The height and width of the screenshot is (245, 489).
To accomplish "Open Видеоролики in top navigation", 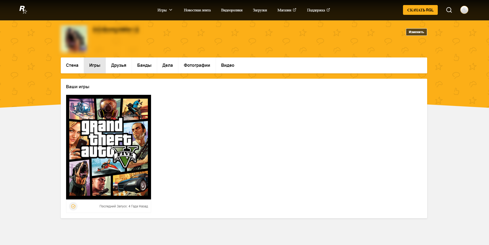I will [x=232, y=10].
